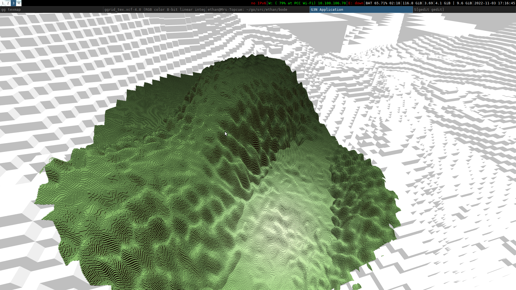The image size is (516, 290).
Task: Switch to workspace 2
Action: click(x=8, y=3)
